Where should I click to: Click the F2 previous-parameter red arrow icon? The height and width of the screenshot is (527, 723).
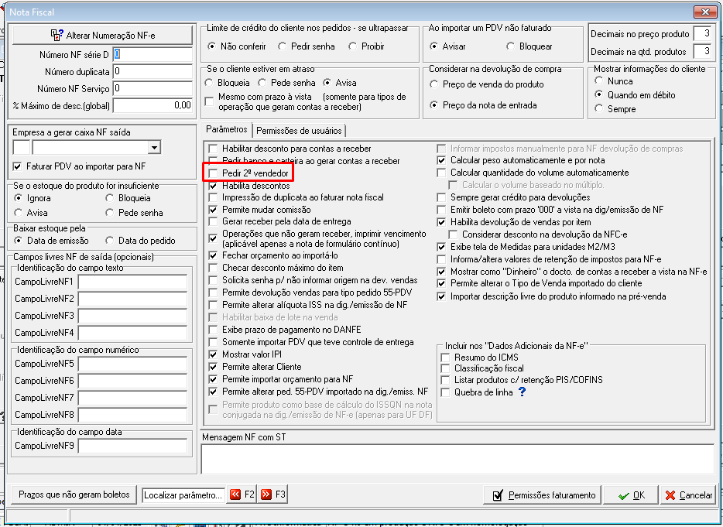point(235,494)
